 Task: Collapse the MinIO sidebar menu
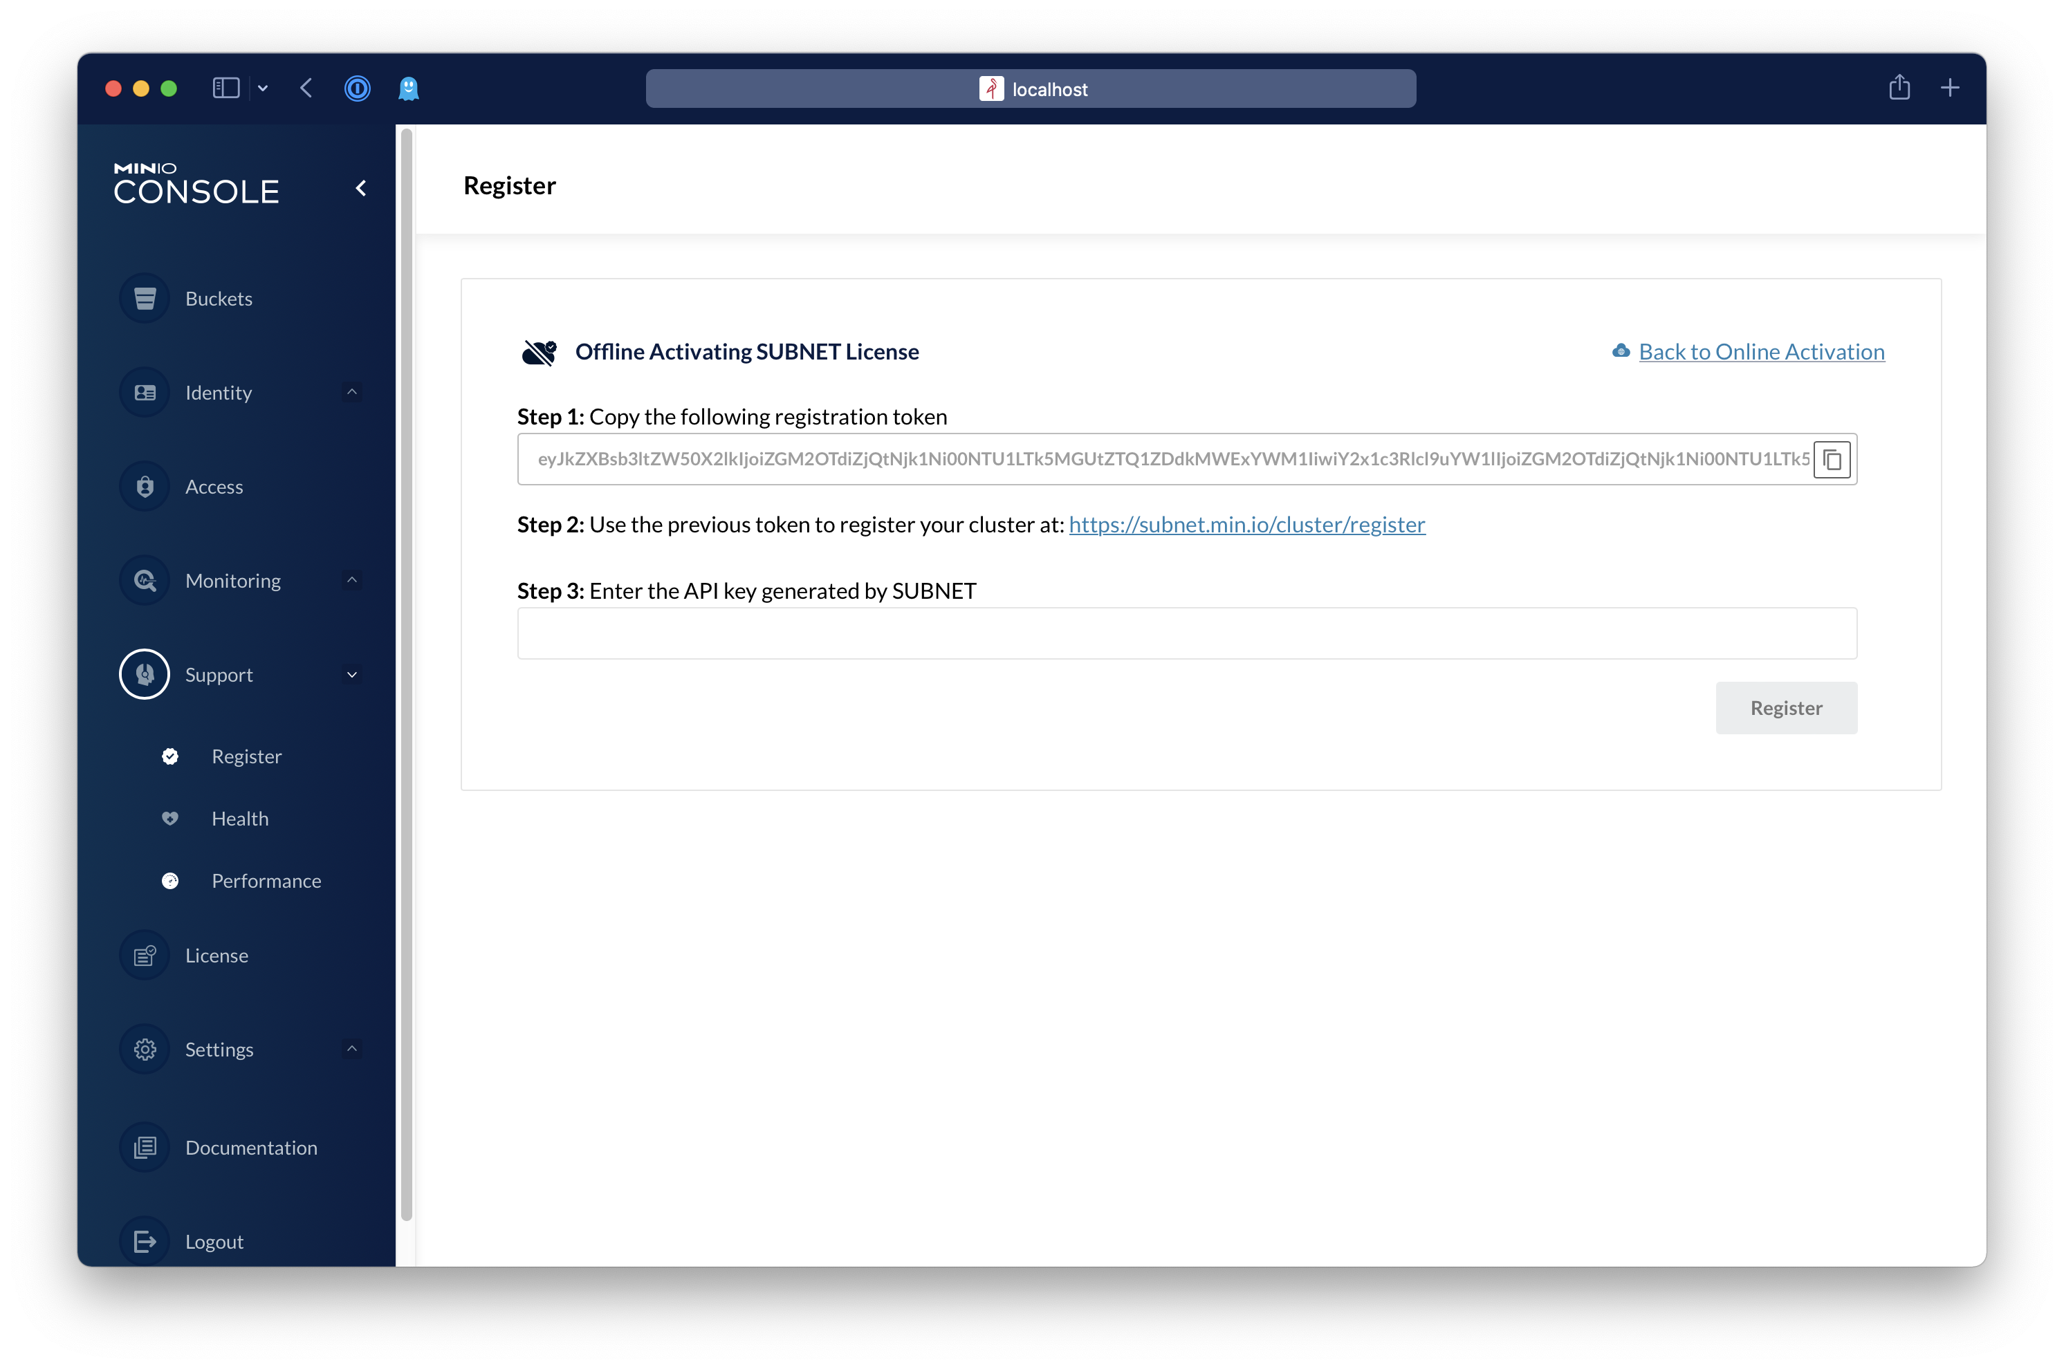(x=361, y=187)
